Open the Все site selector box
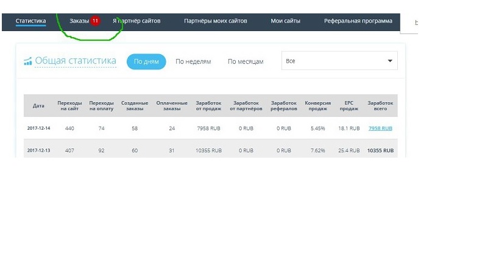 (x=332, y=61)
